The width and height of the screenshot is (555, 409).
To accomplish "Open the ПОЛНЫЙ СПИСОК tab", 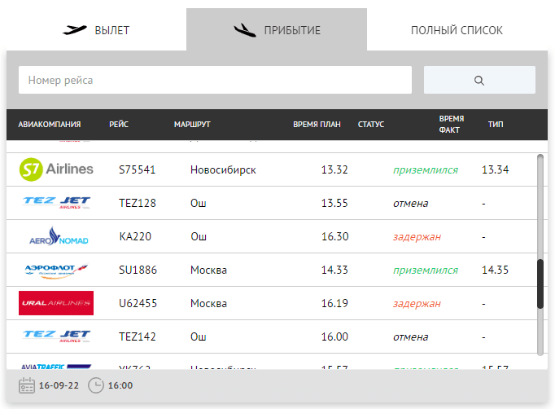I will tap(457, 30).
